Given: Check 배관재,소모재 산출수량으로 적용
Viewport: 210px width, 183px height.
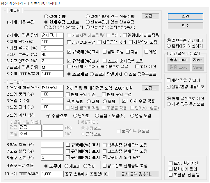Looking at the screenshot, I should click(x=98, y=67).
